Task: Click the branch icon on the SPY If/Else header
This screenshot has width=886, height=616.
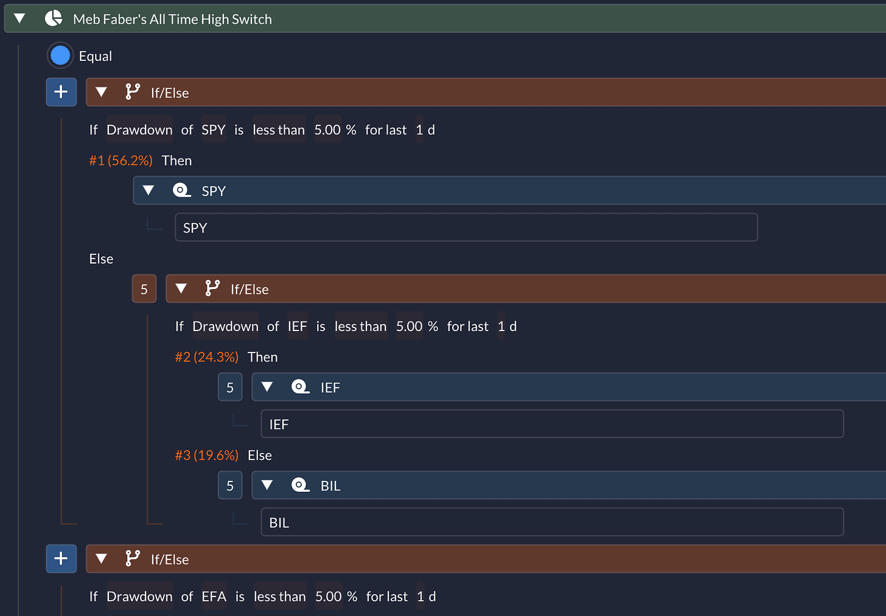Action: point(132,92)
